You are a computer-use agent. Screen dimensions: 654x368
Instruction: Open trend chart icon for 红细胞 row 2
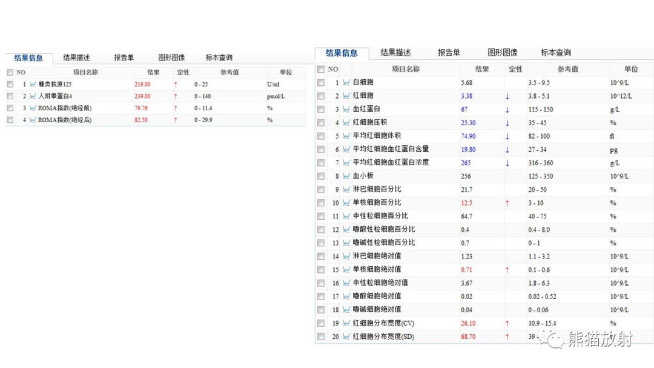[346, 96]
